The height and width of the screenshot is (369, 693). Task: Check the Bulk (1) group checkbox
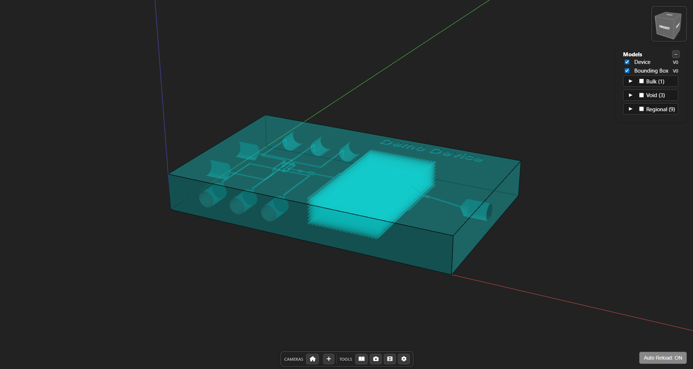(642, 81)
